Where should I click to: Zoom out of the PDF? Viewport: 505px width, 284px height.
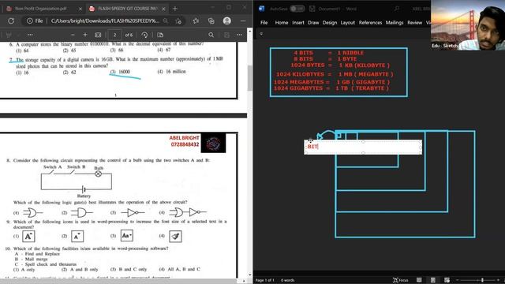73,35
